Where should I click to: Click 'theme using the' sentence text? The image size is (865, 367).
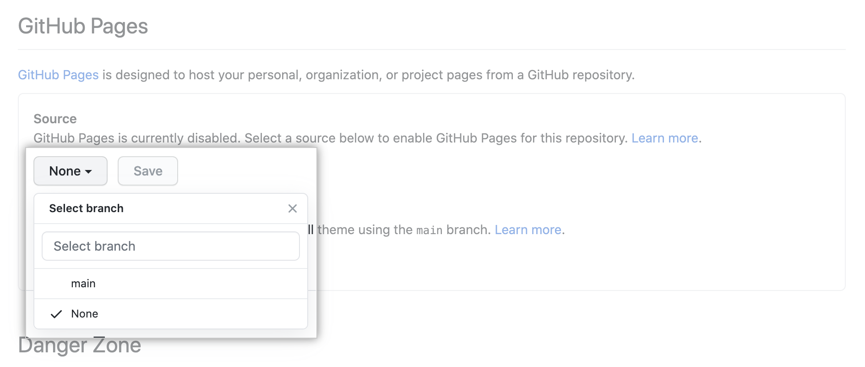tap(365, 230)
